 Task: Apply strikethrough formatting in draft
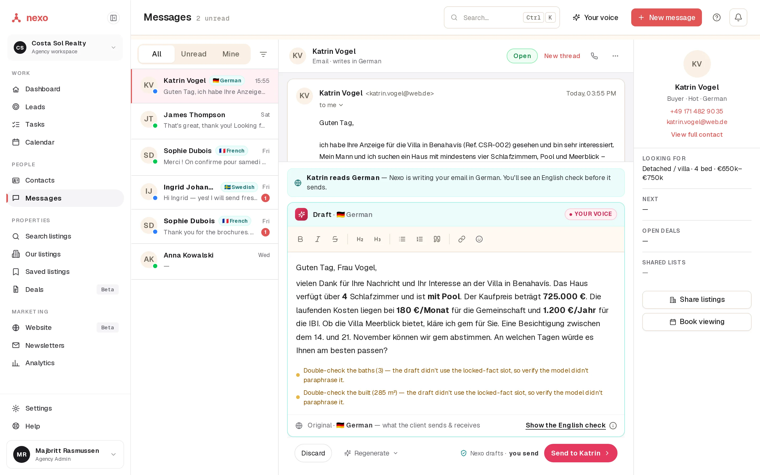335,239
